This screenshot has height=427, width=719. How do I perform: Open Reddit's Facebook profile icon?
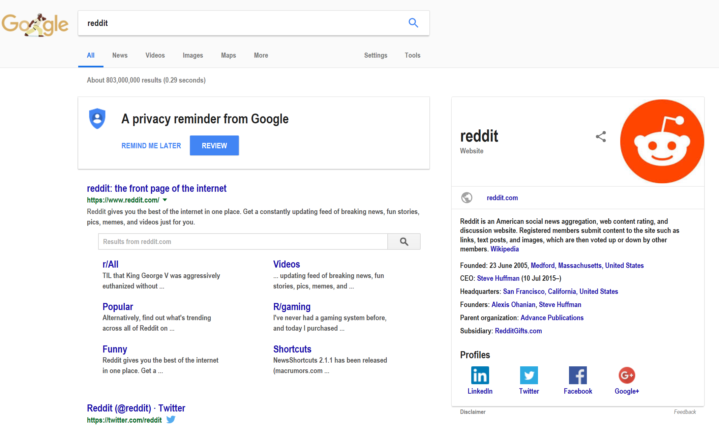(x=577, y=375)
